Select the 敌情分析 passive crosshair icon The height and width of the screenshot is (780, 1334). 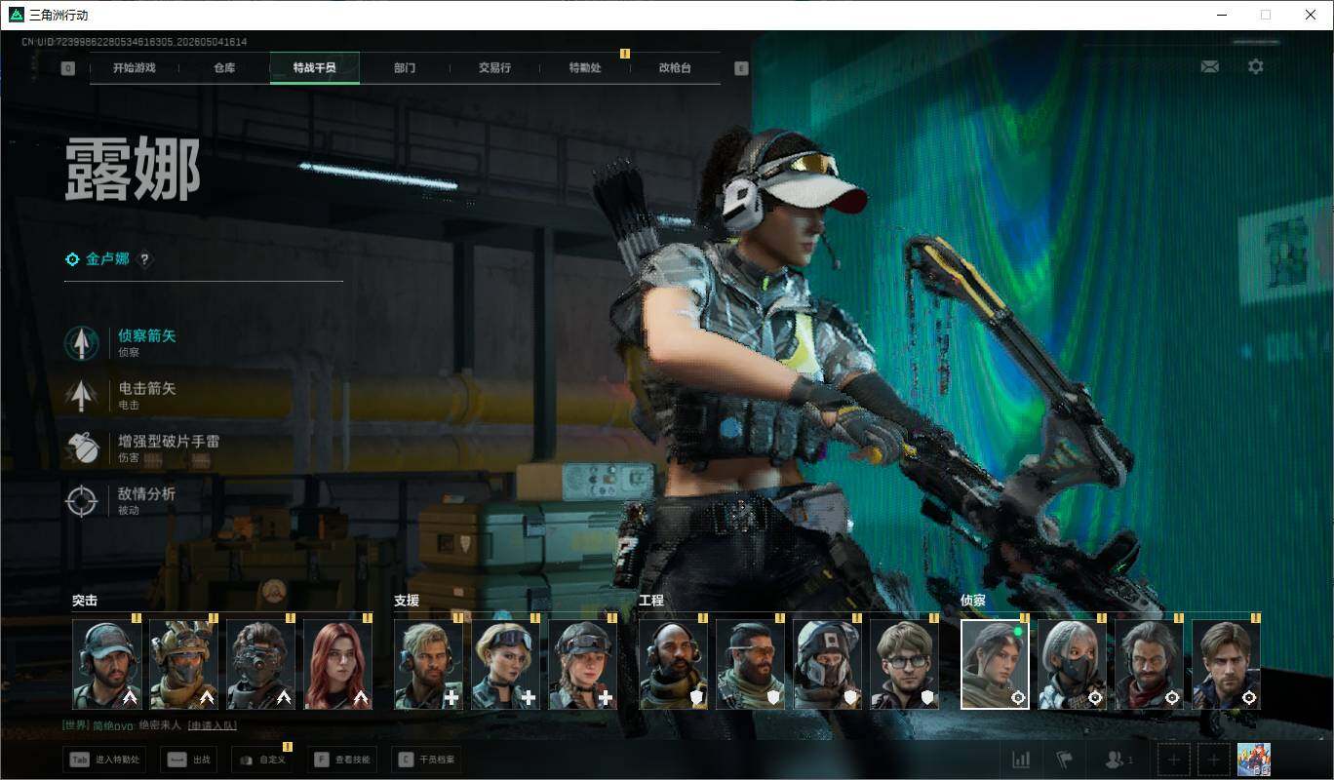(x=82, y=500)
